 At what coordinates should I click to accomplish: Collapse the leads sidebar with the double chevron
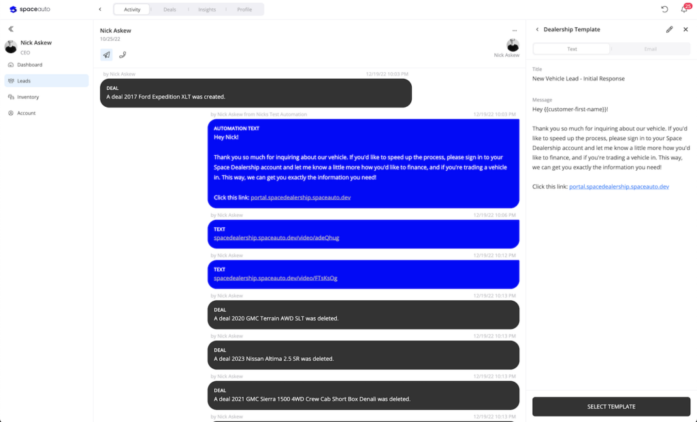[10, 29]
